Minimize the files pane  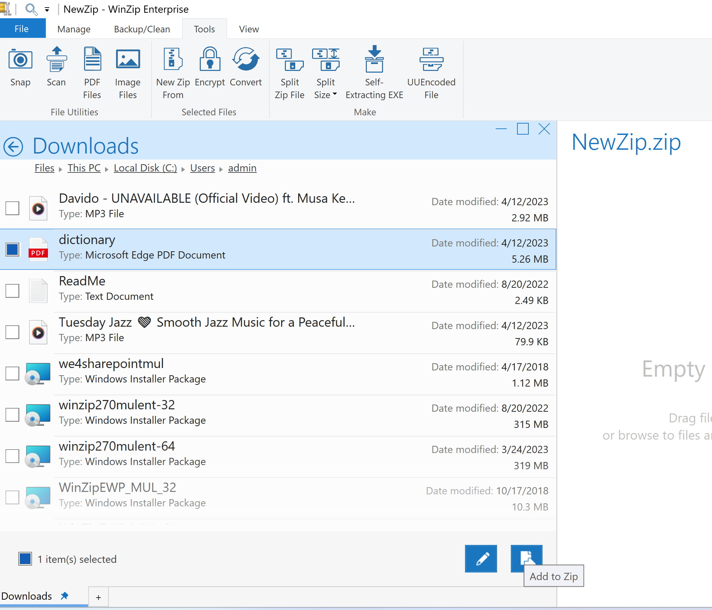501,129
